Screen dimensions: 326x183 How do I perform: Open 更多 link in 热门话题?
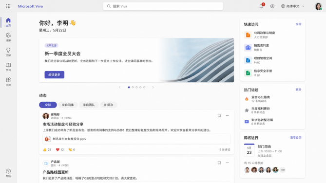299,90
